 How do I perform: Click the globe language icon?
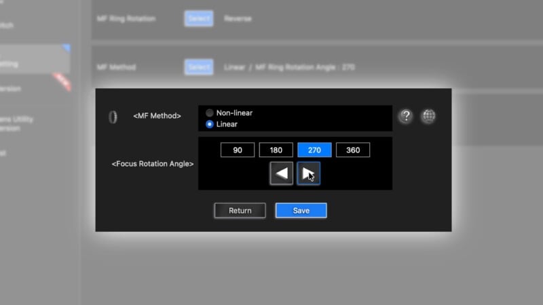coord(428,116)
